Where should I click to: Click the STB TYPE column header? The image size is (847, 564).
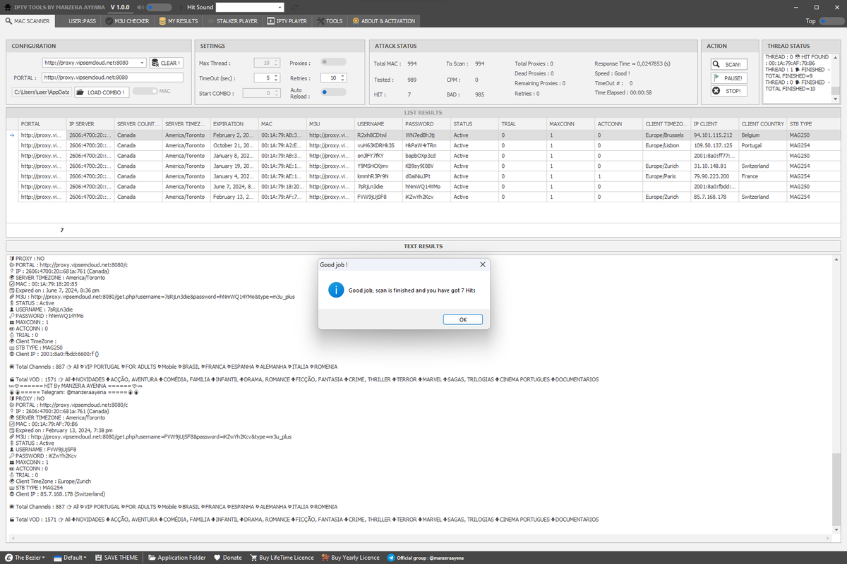click(x=814, y=123)
